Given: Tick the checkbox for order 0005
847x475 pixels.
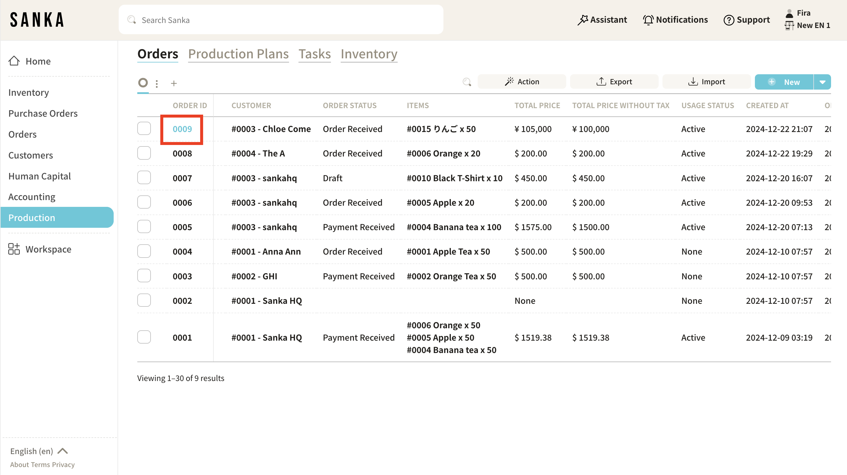Looking at the screenshot, I should [144, 227].
